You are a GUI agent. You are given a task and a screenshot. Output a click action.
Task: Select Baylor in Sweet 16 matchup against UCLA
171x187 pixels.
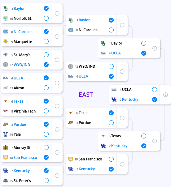(144, 43)
